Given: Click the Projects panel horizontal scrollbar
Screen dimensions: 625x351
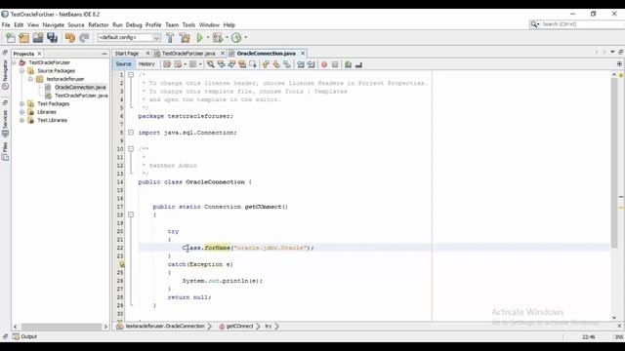Looking at the screenshot, I should coord(61,327).
